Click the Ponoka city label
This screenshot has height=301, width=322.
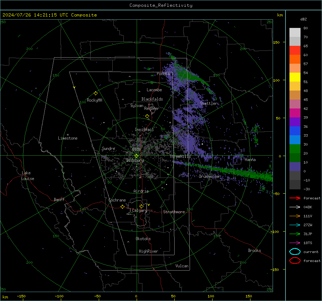tap(163, 74)
